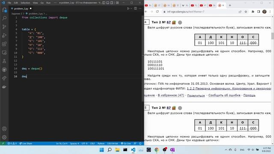Open Customize Layout in title bar
274x154 pixels.
117,3
